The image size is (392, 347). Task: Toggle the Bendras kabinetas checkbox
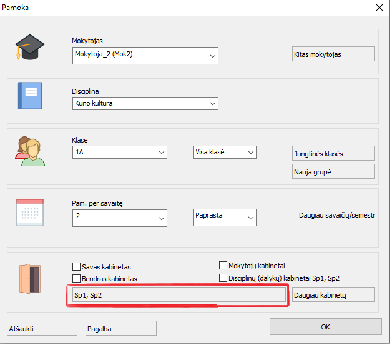click(77, 278)
